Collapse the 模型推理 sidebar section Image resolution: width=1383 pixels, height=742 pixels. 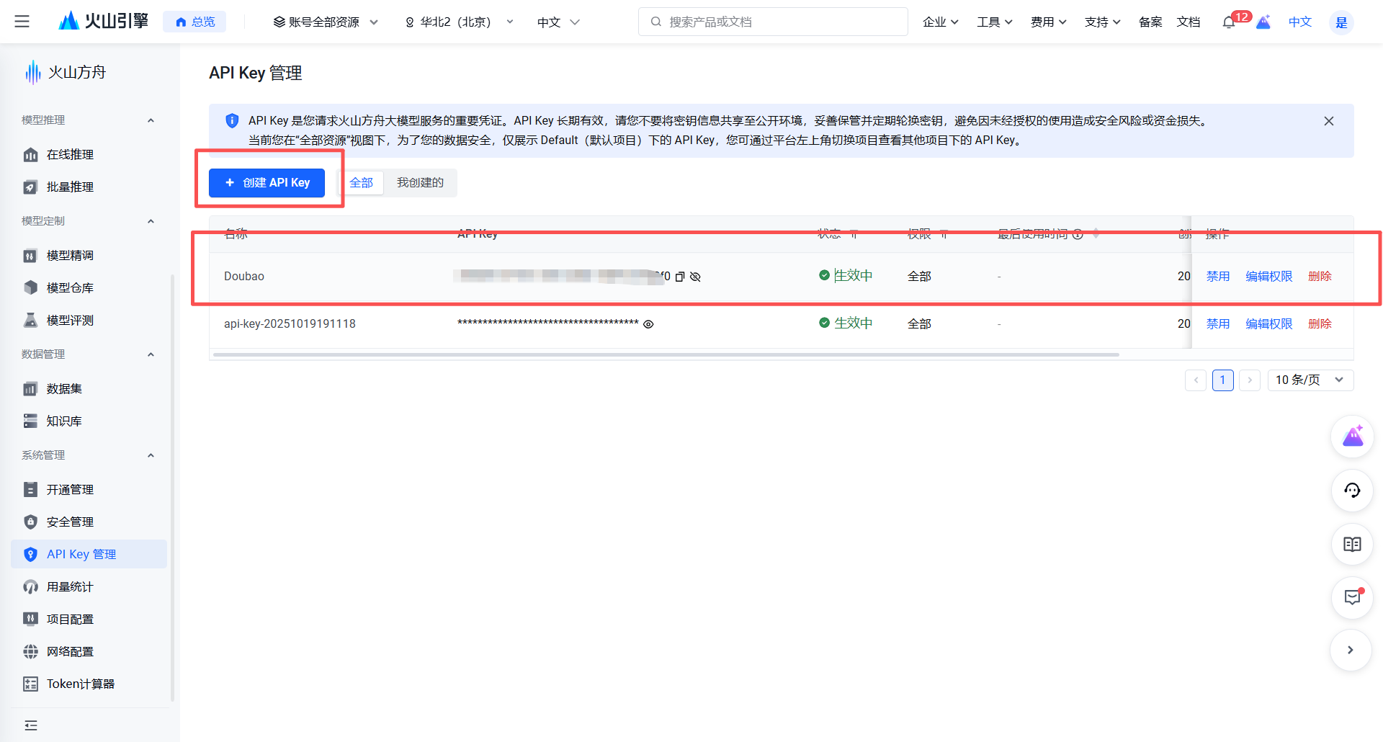pyautogui.click(x=151, y=120)
